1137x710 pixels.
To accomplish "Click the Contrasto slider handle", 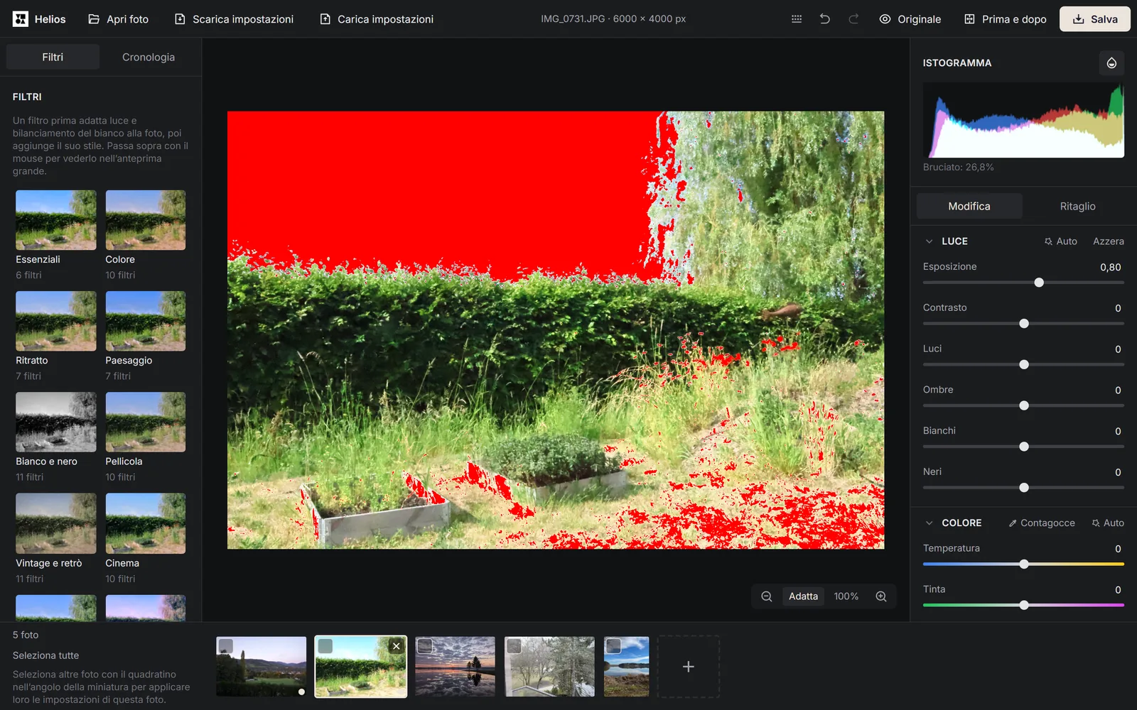I will (x=1024, y=324).
